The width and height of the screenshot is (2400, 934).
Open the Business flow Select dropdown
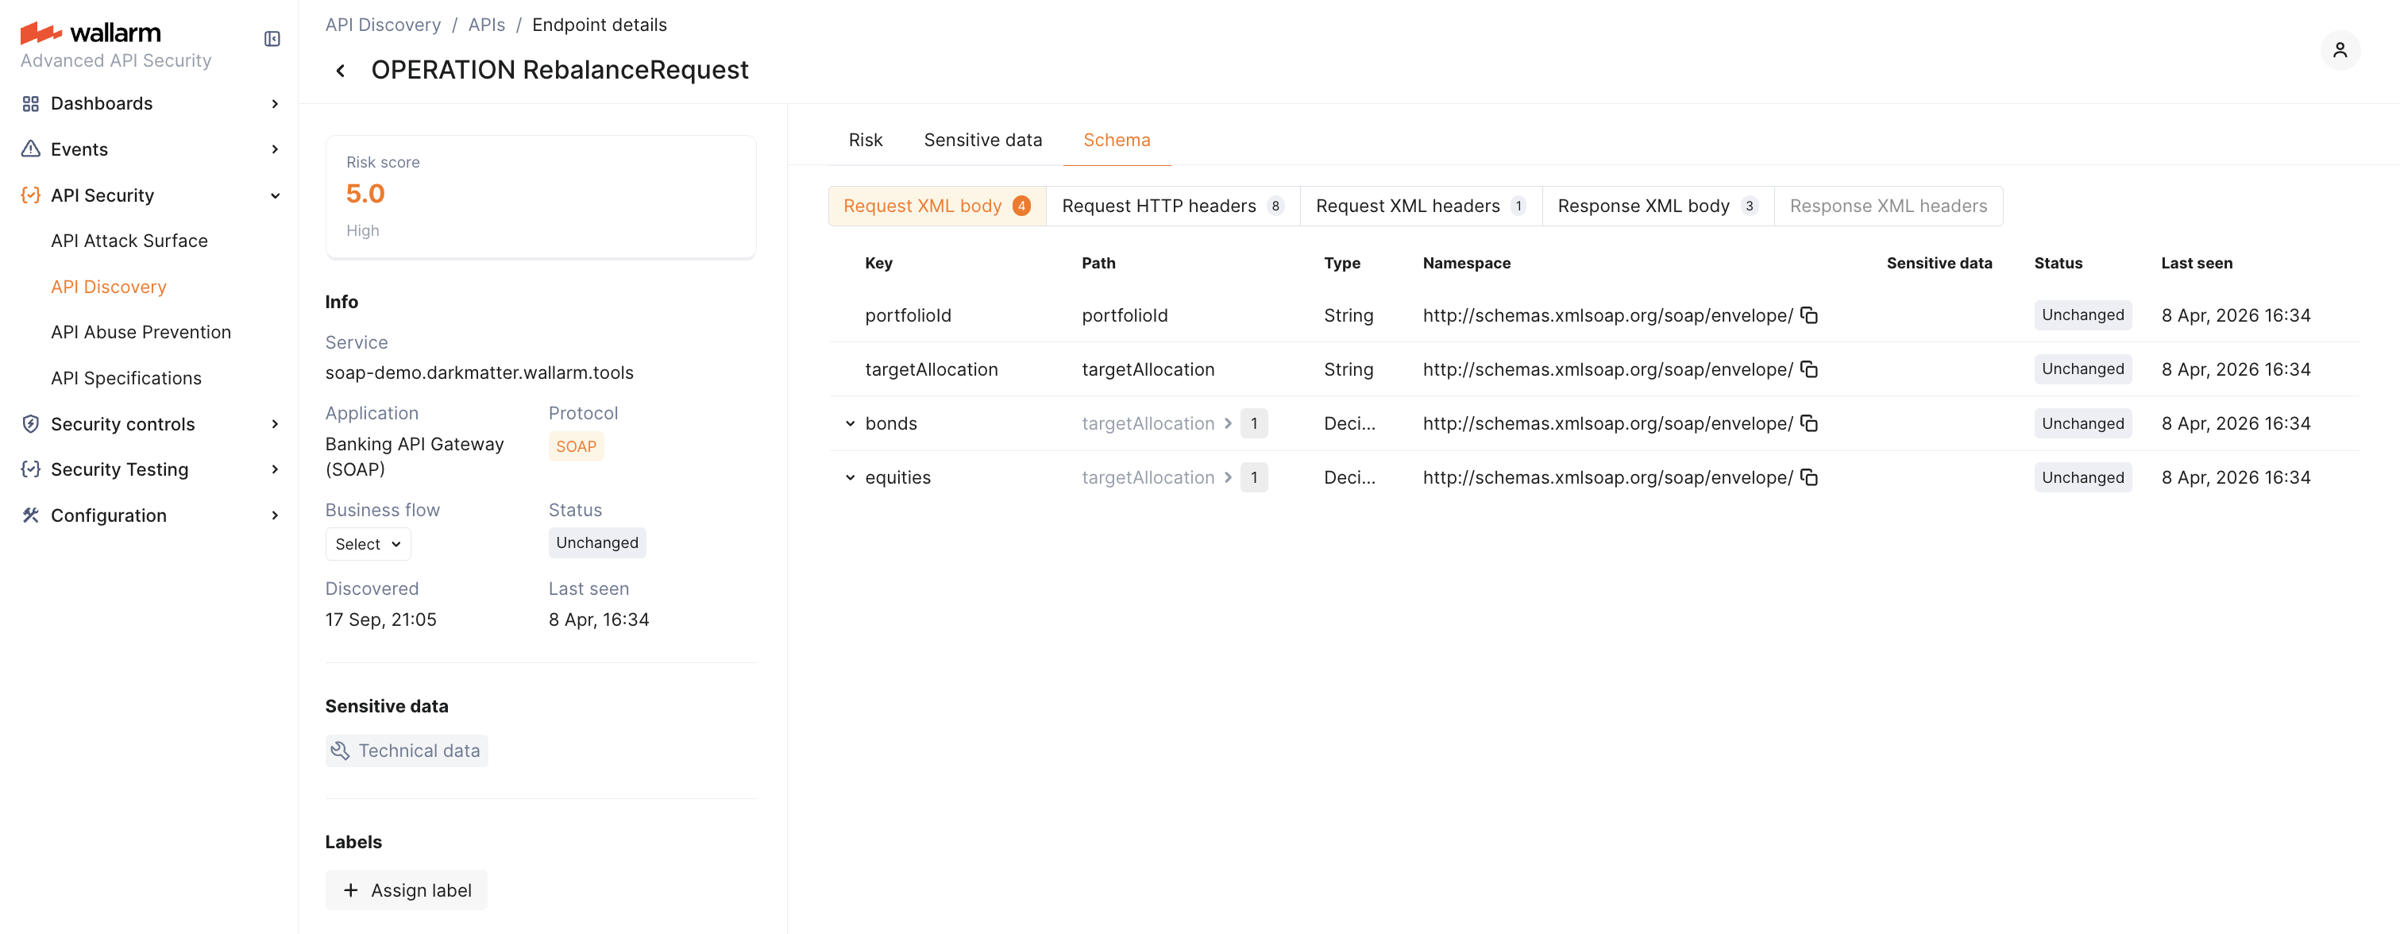click(x=367, y=543)
